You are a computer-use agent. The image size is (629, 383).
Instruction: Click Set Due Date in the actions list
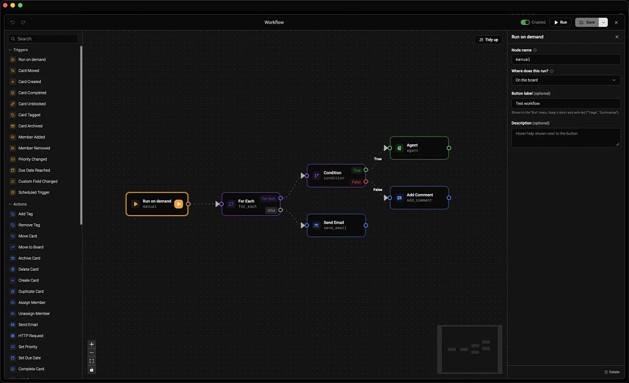pos(29,358)
